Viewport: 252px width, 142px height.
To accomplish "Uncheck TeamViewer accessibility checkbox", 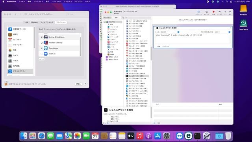I will point(42,48).
